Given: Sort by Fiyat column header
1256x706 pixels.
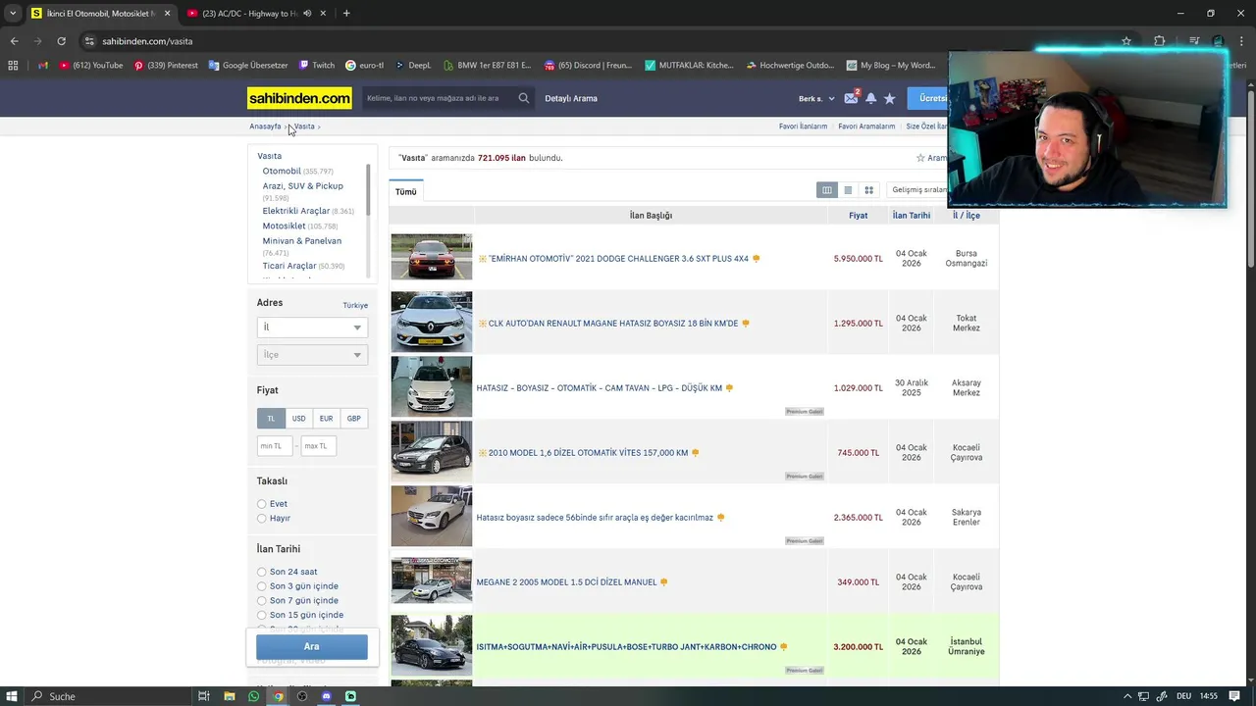Looking at the screenshot, I should 859,216.
